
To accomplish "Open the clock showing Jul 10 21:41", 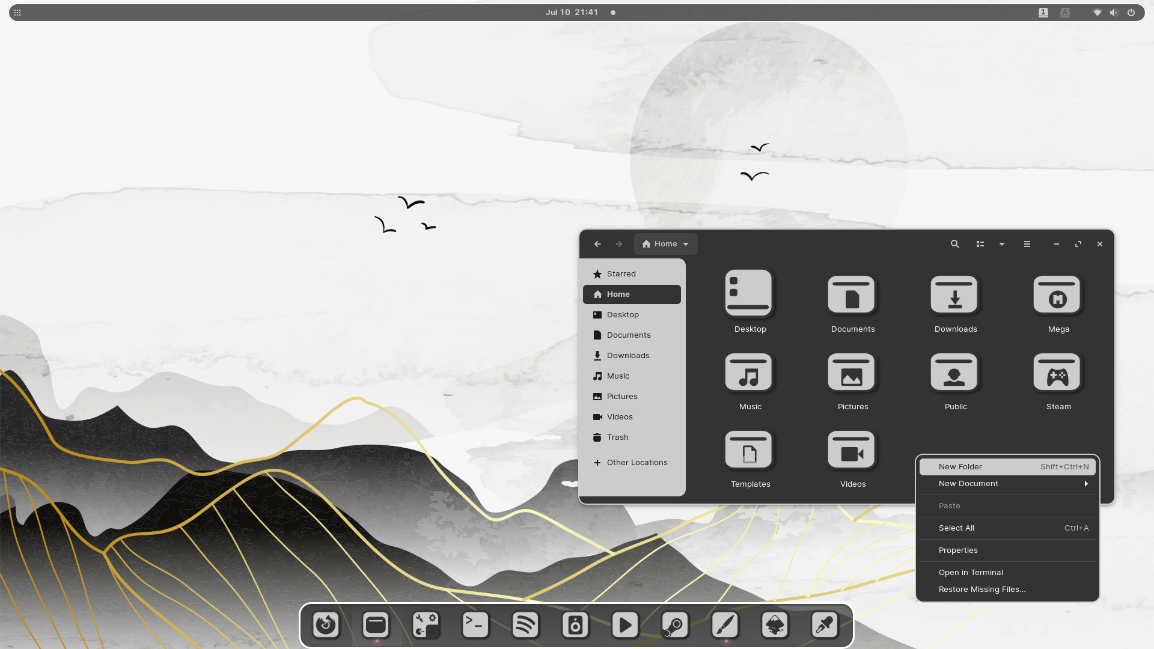I will pyautogui.click(x=572, y=13).
